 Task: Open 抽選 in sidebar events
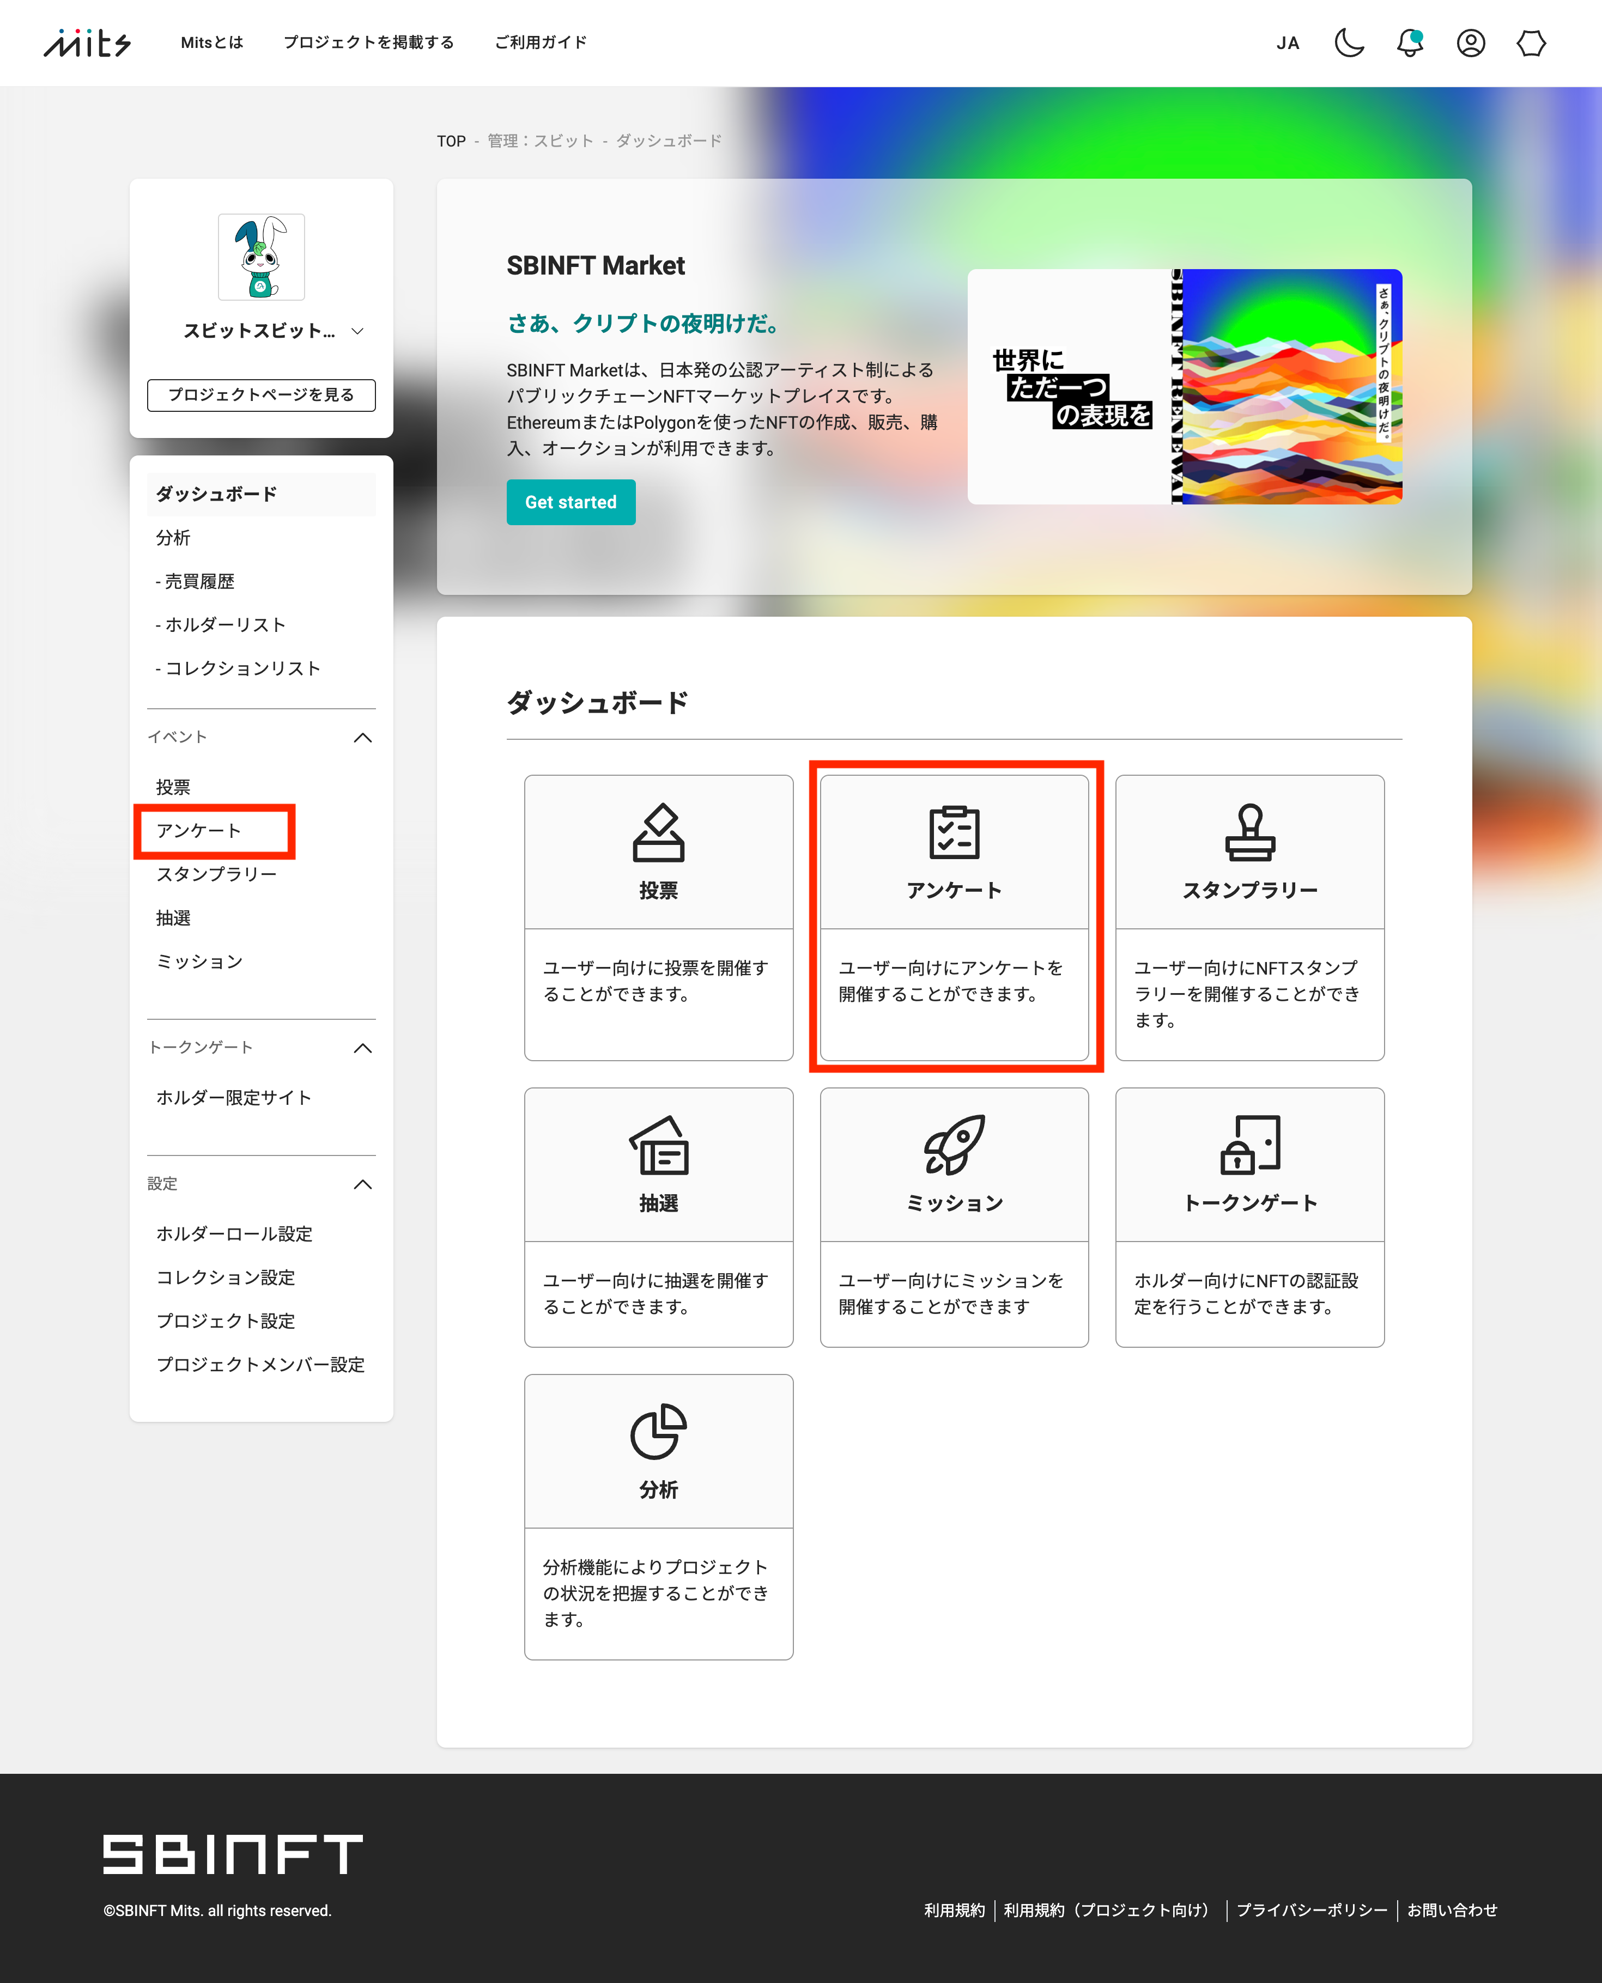coord(173,918)
